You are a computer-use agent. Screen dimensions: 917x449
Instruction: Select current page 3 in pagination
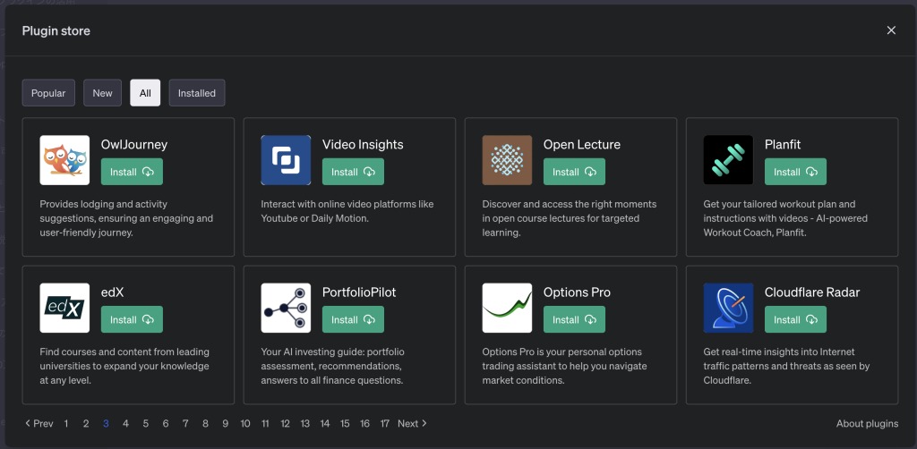click(x=106, y=423)
